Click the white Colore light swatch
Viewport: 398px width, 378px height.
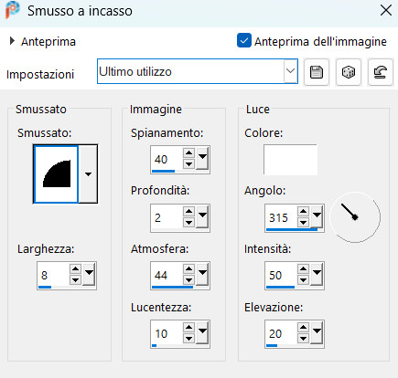pos(290,160)
